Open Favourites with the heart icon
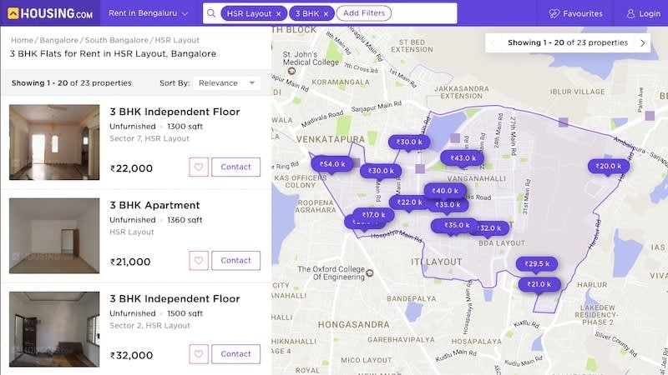Viewport: 668px width, 375px height. click(554, 13)
